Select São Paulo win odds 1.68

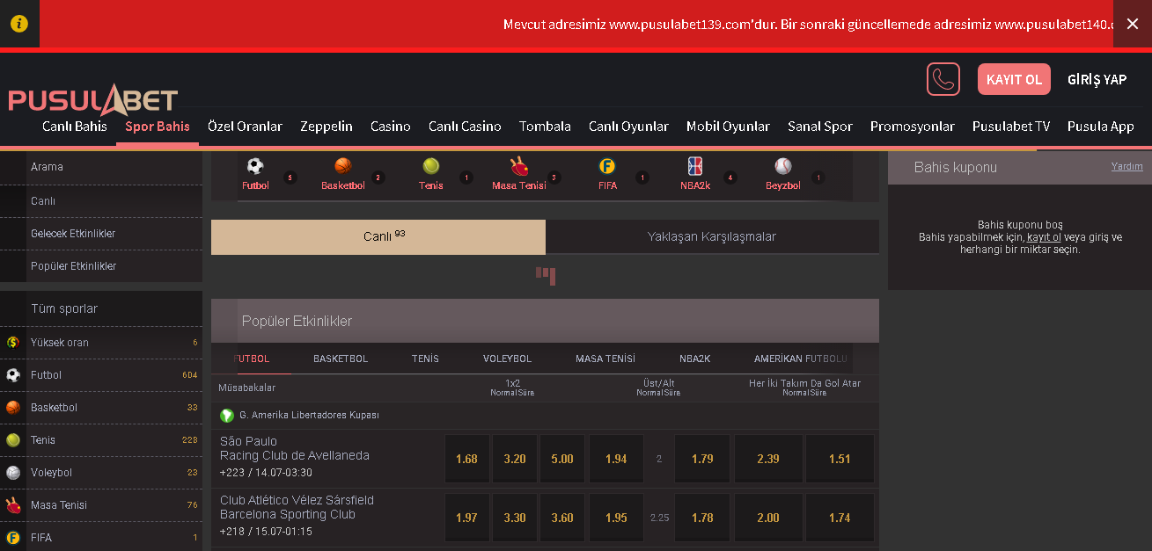(x=466, y=459)
